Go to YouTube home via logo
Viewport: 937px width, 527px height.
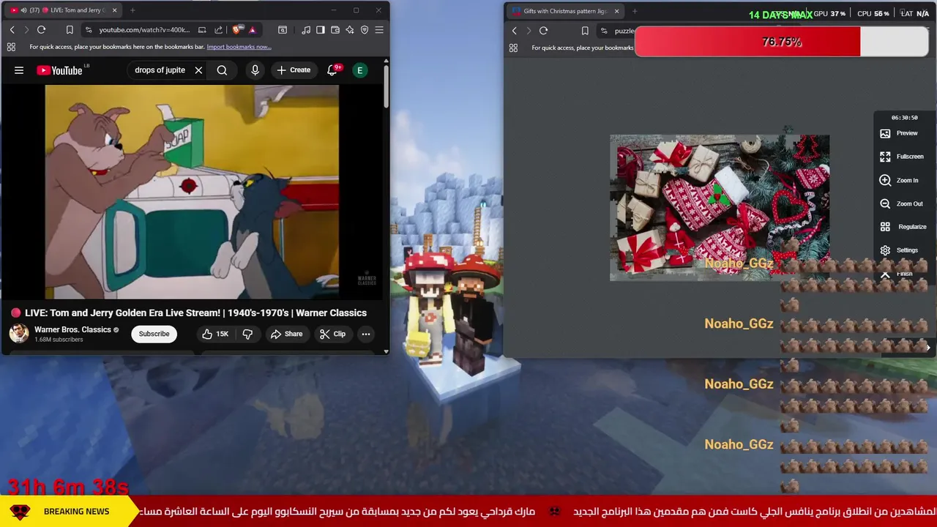59,70
